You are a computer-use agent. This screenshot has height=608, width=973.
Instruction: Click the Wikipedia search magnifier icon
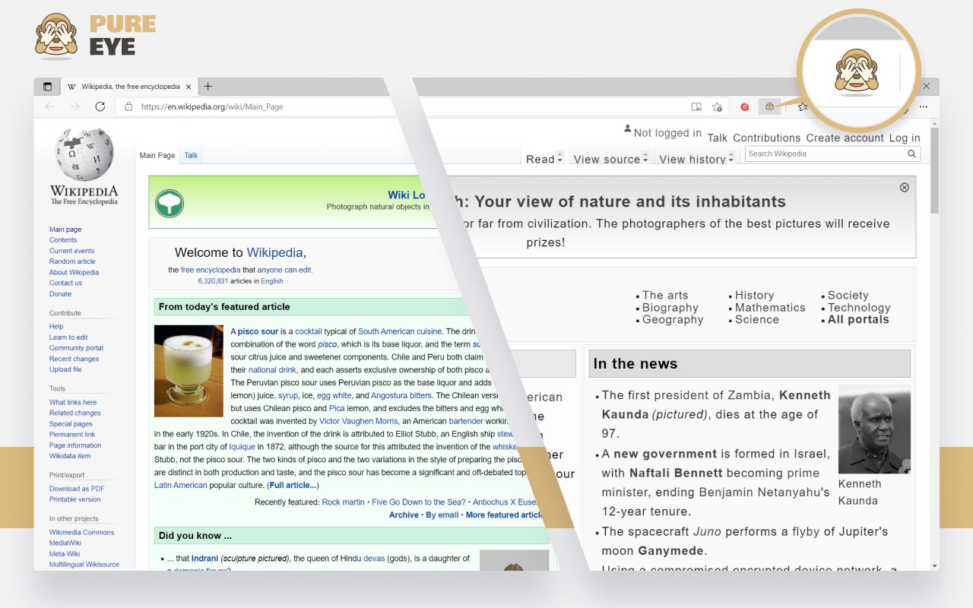pyautogui.click(x=911, y=154)
